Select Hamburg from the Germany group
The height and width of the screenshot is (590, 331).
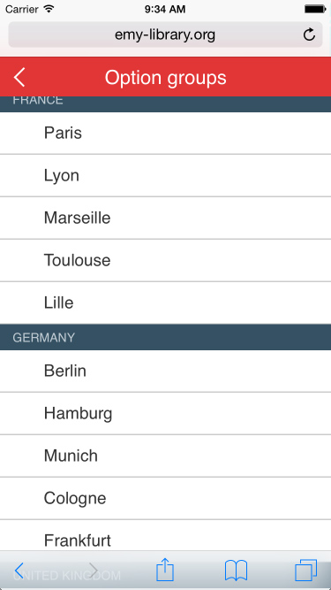(x=166, y=413)
